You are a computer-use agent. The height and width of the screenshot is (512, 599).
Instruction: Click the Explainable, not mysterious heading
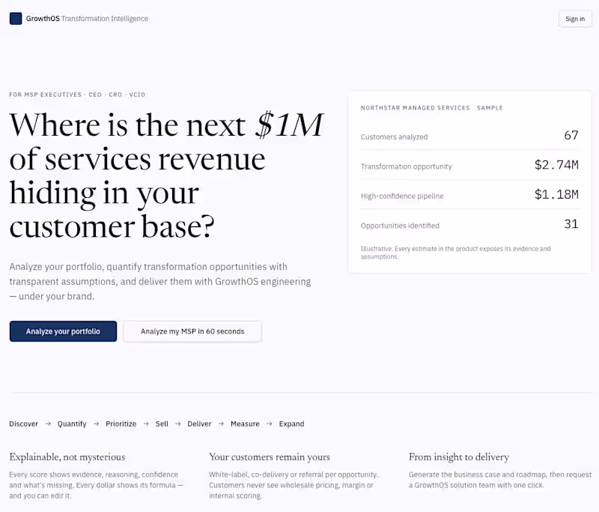pos(67,457)
